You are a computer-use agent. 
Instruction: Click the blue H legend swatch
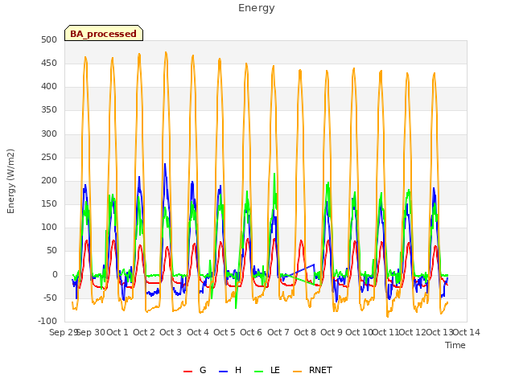click(224, 372)
